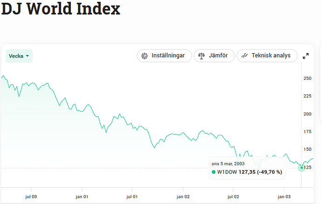Click the DJ World Index heading

[x=61, y=9]
